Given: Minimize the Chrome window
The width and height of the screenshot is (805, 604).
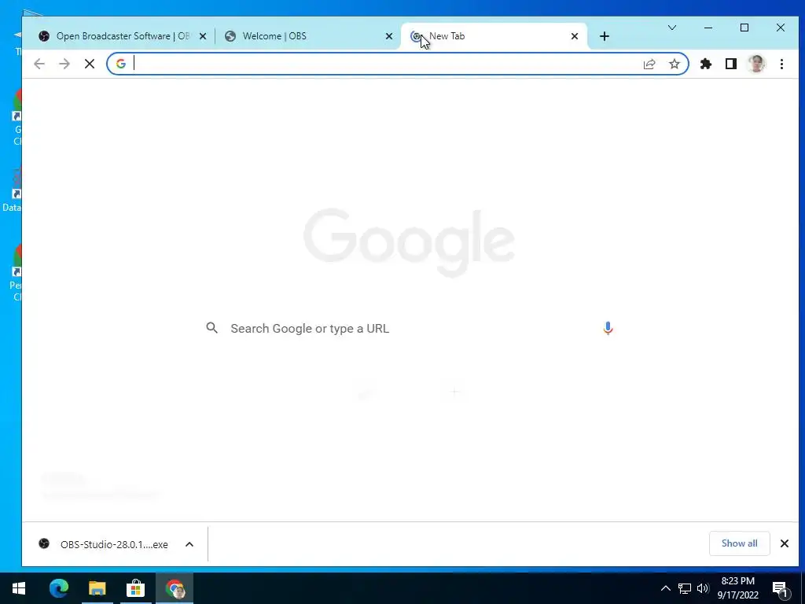Looking at the screenshot, I should [708, 28].
